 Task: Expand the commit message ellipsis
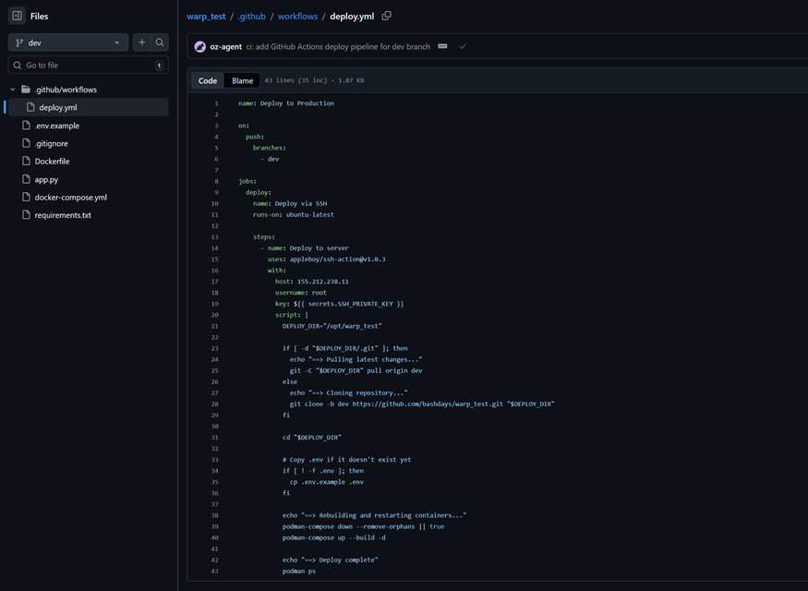(442, 44)
